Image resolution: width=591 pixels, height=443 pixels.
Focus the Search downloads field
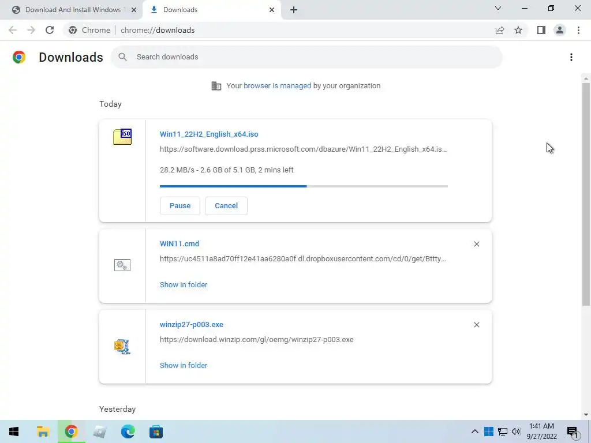point(307,57)
